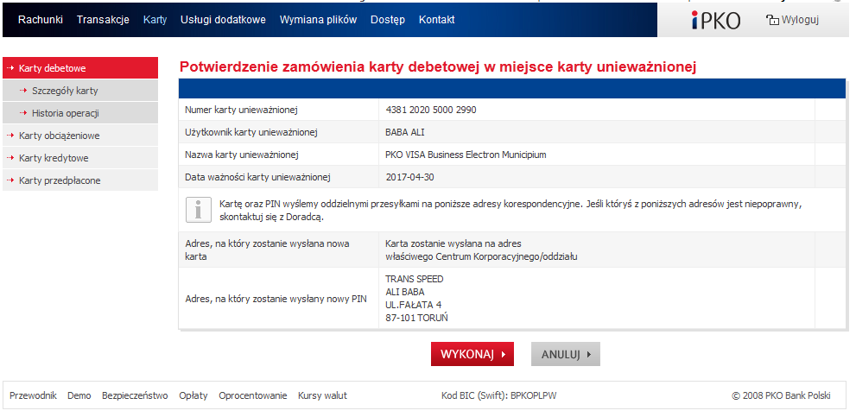
Task: Click the label Numer karty unieważnionej
Action: [x=241, y=110]
